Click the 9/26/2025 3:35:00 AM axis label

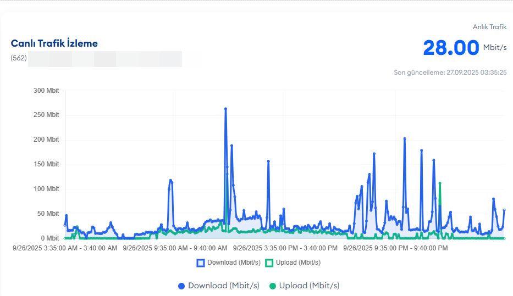click(65, 248)
